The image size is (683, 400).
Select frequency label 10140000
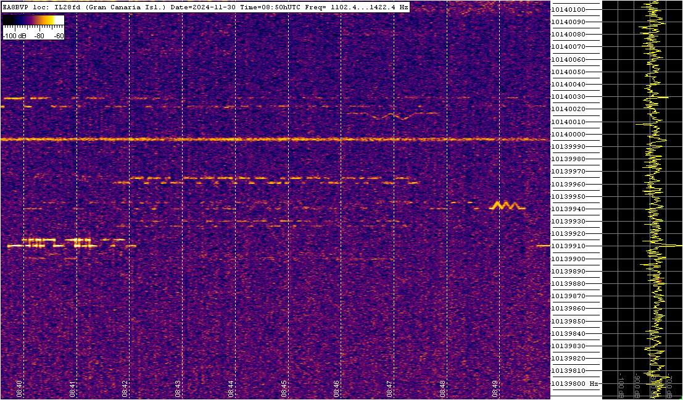point(568,134)
